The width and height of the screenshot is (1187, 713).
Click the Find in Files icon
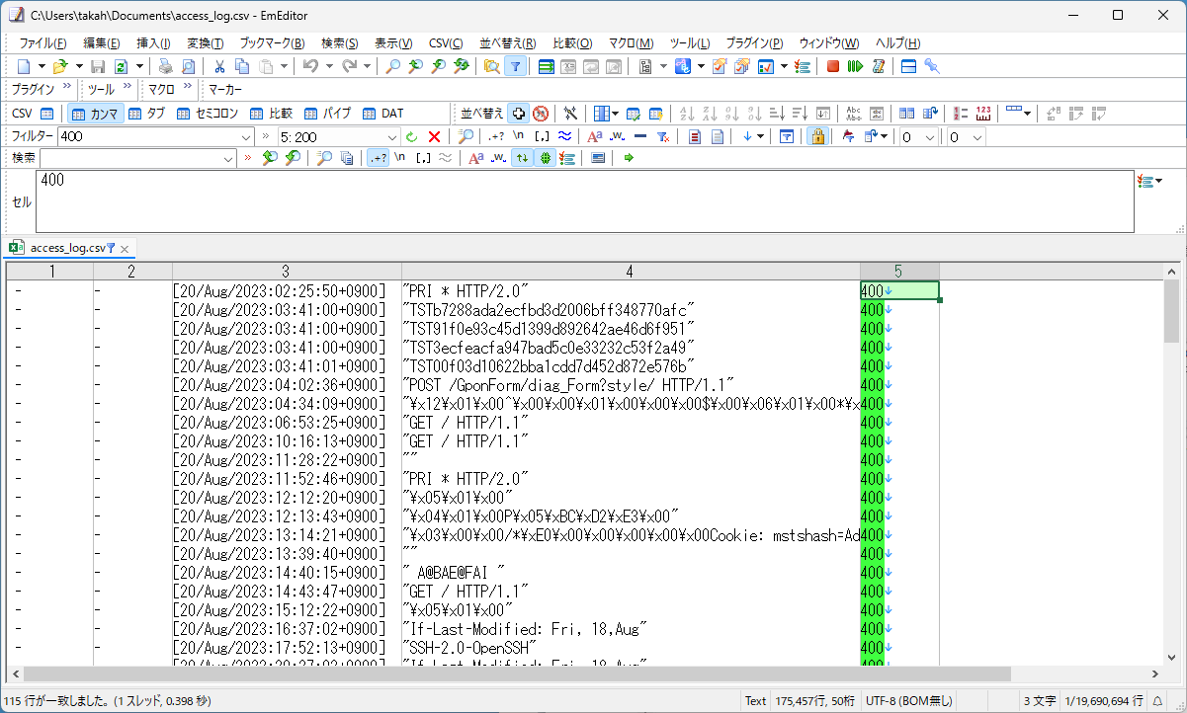(491, 66)
